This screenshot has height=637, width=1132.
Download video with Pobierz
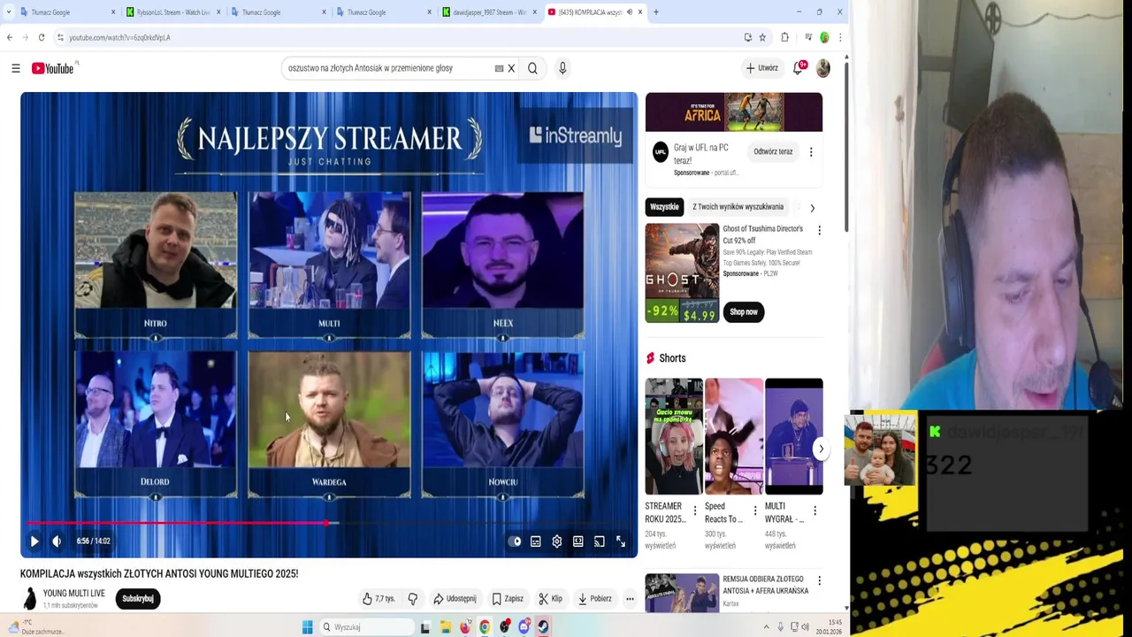click(595, 599)
